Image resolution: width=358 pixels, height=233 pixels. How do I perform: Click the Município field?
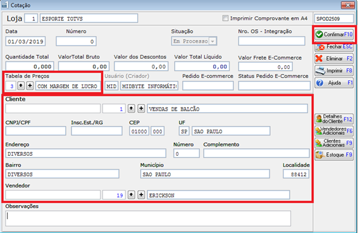205,174
